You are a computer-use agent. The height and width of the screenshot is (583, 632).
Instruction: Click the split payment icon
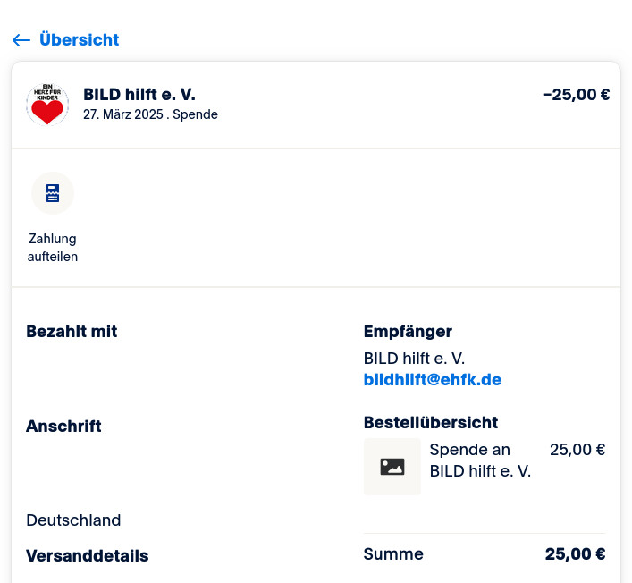click(53, 193)
